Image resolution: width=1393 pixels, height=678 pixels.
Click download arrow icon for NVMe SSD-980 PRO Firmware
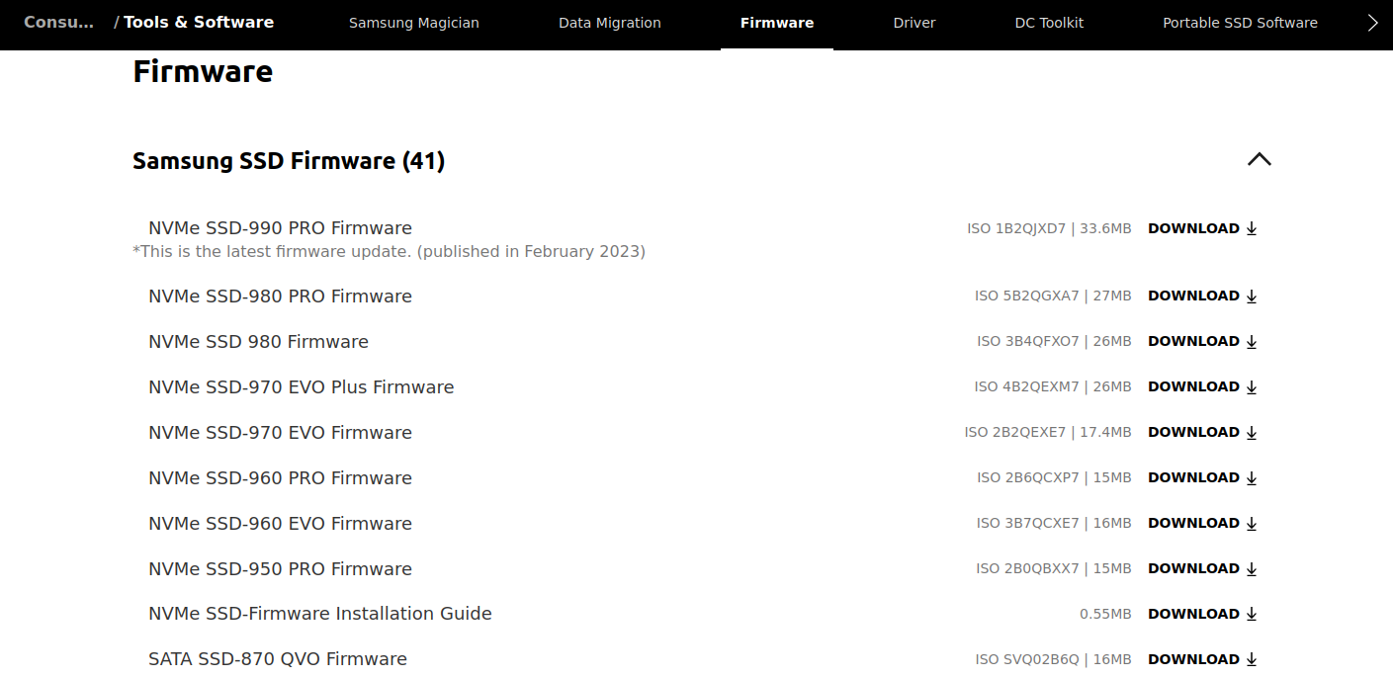1252,296
